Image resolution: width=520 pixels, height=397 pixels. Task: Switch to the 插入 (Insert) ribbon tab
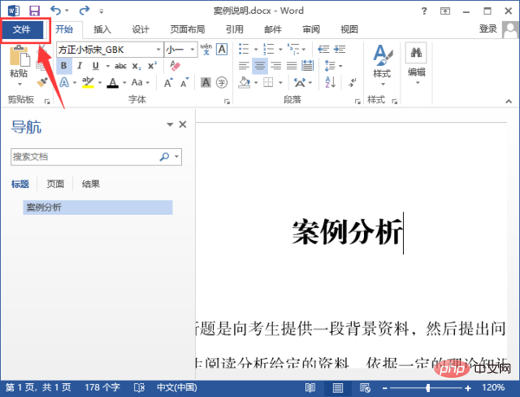point(102,29)
